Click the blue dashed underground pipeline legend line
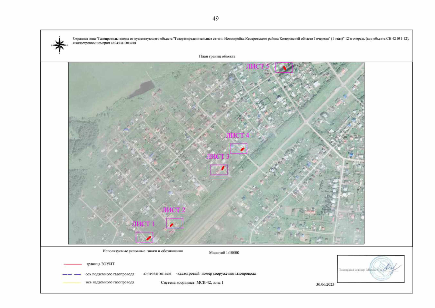This screenshot has width=435, height=308. tap(72, 274)
